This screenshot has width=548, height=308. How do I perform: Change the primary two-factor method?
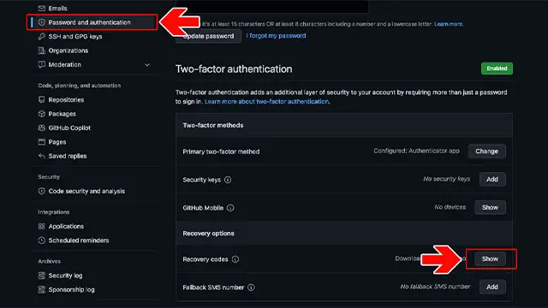486,151
